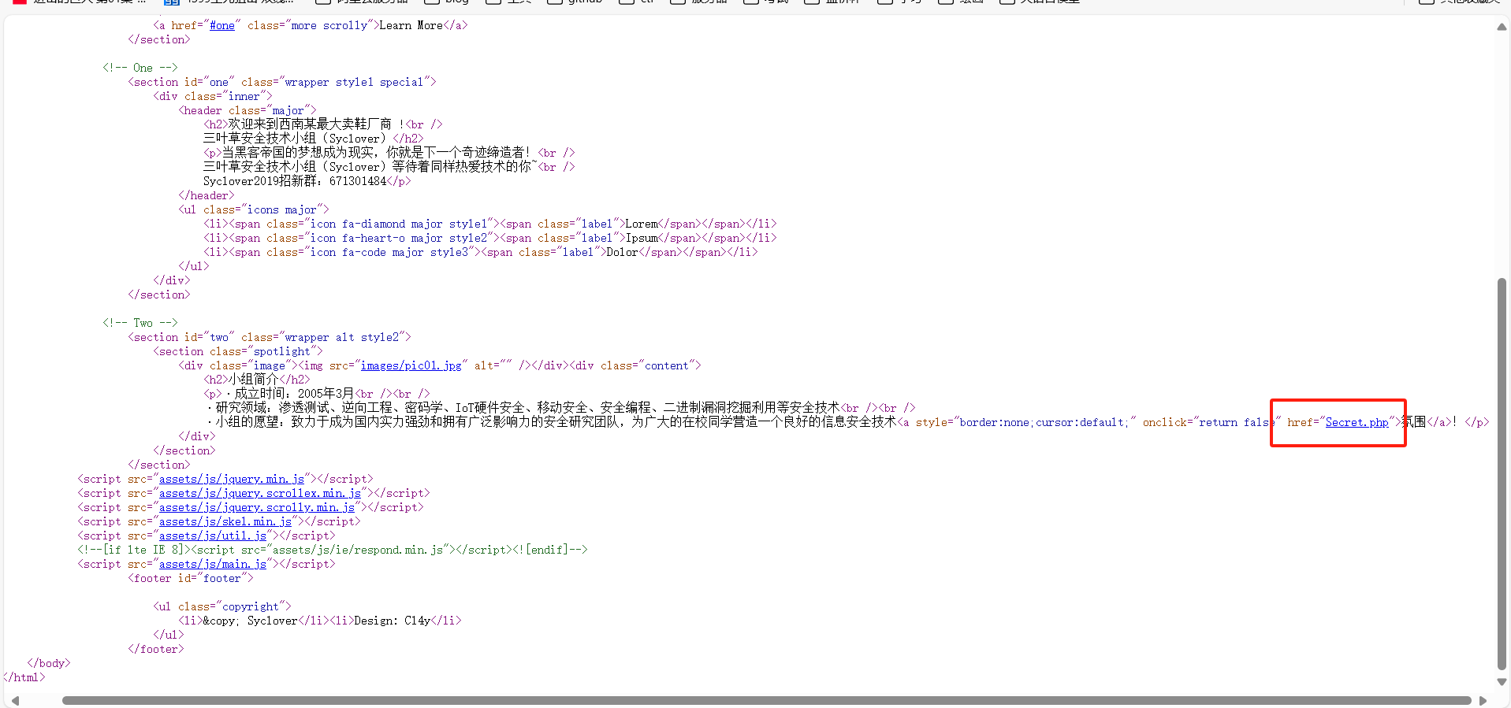Click the style="border:none;cursor:default;" attribute text
Screen dimensions: 1511x708
tap(1026, 422)
